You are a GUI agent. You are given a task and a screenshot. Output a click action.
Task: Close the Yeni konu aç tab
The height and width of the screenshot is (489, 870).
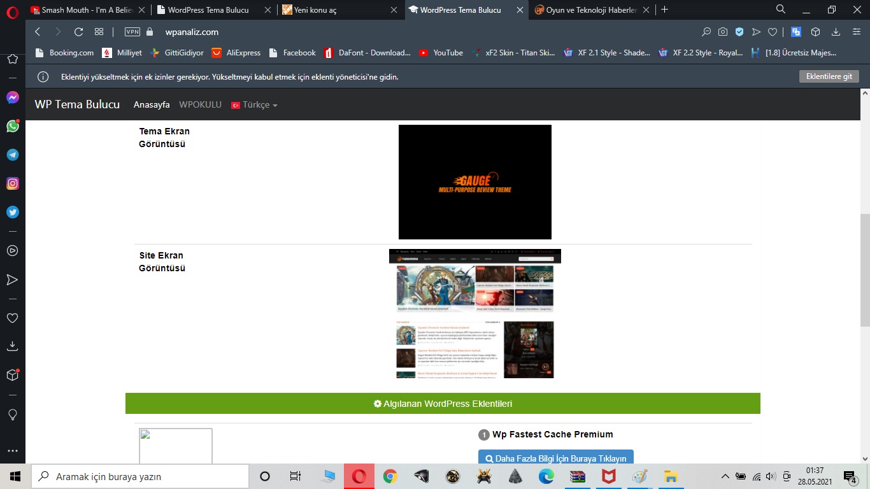[x=394, y=10]
